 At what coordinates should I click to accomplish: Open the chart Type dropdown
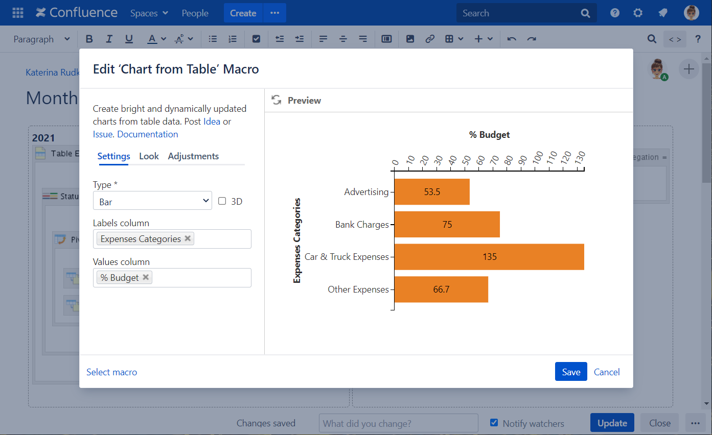tap(152, 201)
